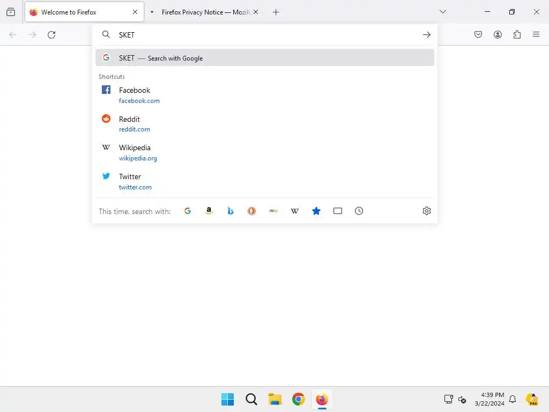This screenshot has width=549, height=412.
Task: Click the address bar text SKET
Action: (x=127, y=35)
